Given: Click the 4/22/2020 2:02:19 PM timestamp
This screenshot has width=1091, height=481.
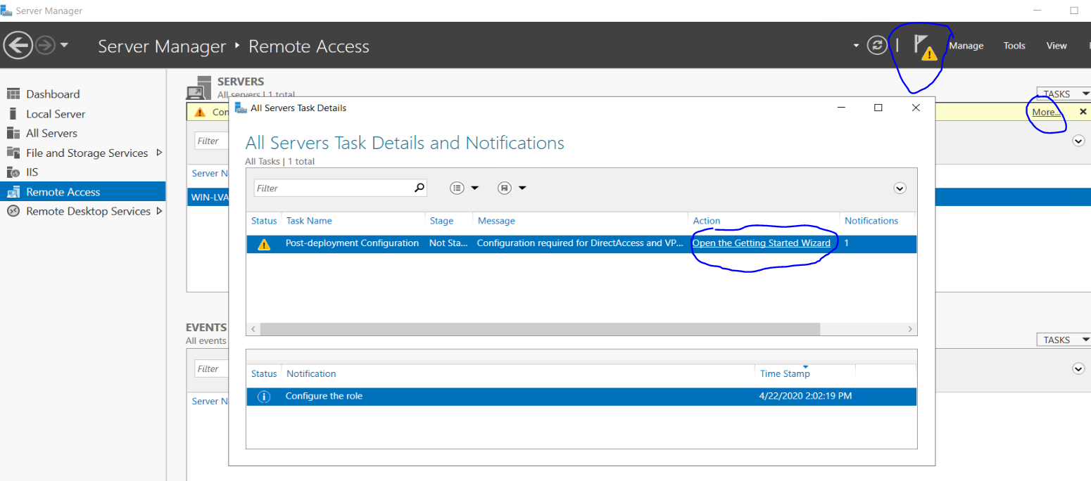Looking at the screenshot, I should [805, 396].
